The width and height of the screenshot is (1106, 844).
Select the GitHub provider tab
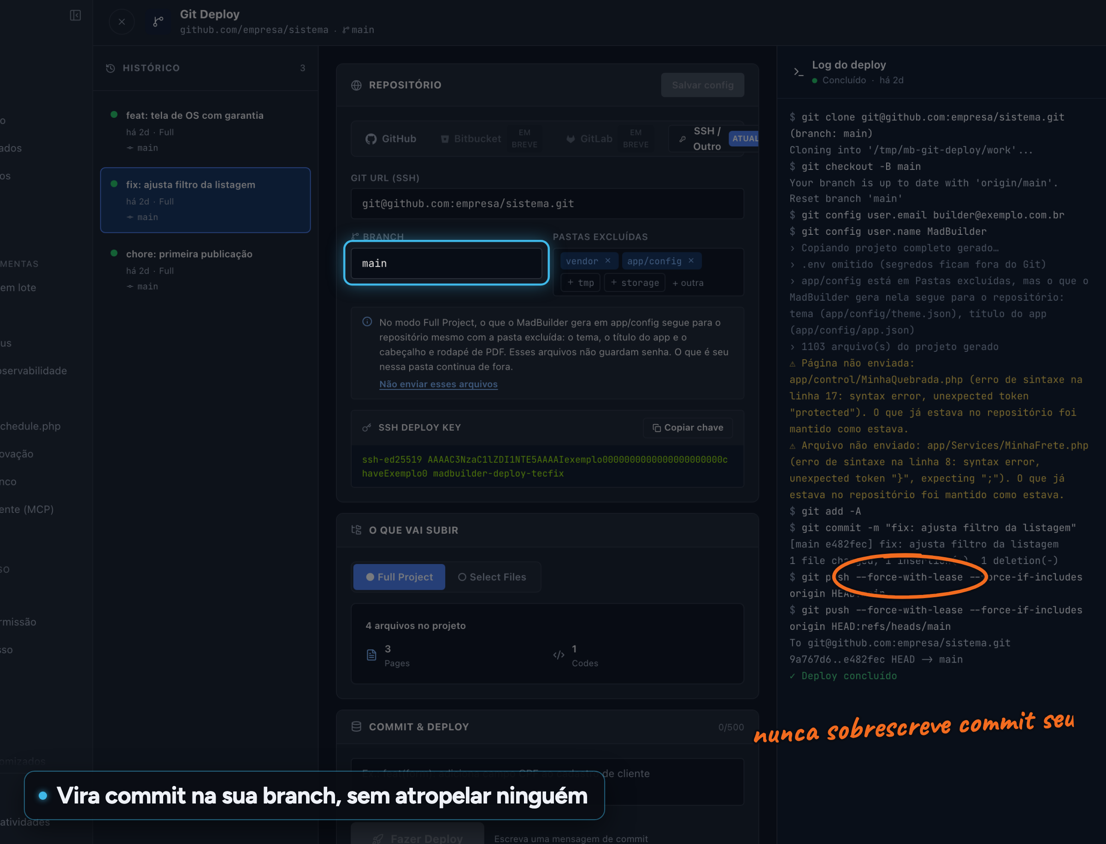coord(391,139)
